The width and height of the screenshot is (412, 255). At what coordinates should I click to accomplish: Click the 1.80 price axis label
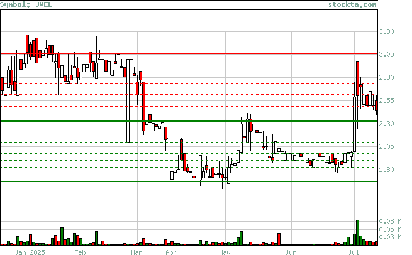click(x=386, y=170)
